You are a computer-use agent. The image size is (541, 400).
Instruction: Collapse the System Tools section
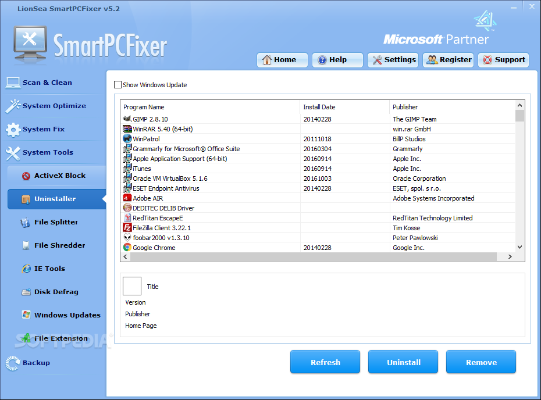point(48,152)
